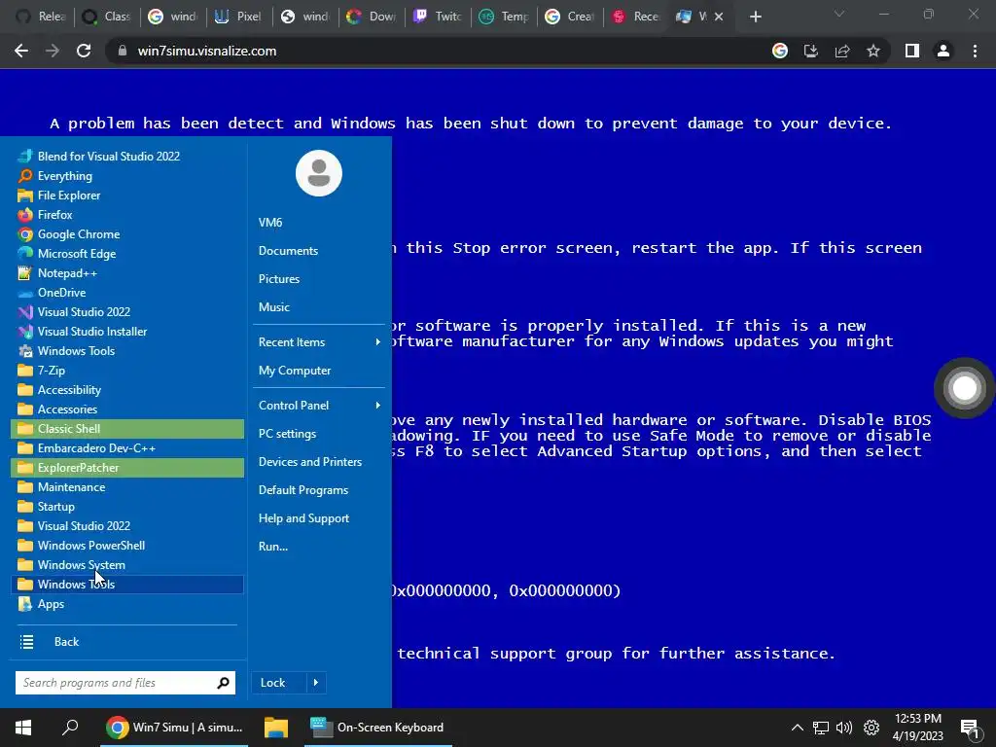996x747 pixels.
Task: Open File Explorer from taskbar
Action: coord(276,728)
